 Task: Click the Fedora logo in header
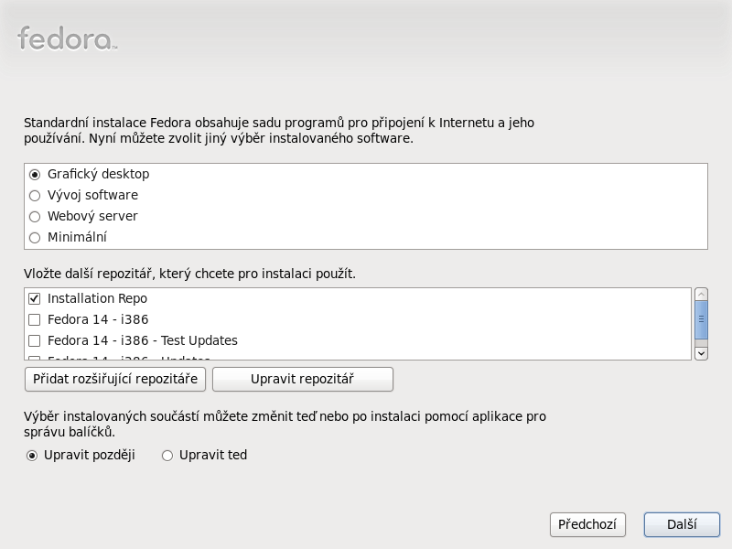tap(67, 38)
